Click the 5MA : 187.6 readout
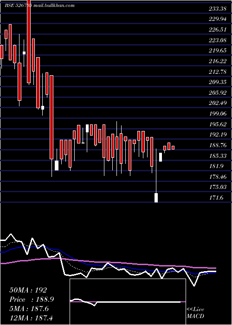The image size is (232, 325). (29, 309)
